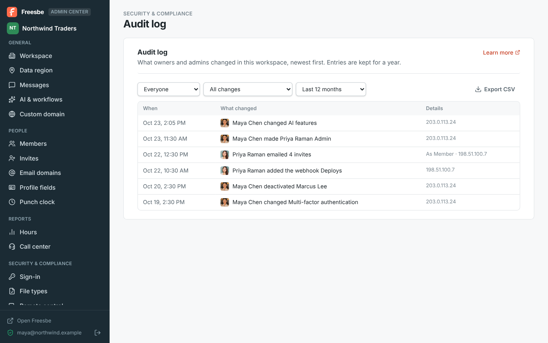
Task: Click the Profile fields card icon
Action: click(12, 188)
